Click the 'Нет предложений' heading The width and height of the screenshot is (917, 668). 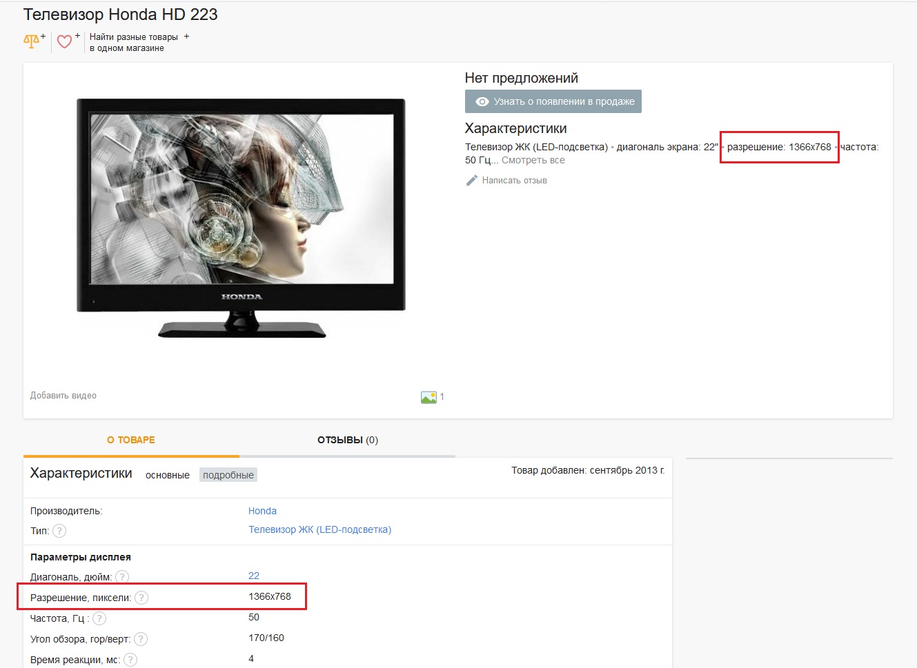pyautogui.click(x=522, y=78)
